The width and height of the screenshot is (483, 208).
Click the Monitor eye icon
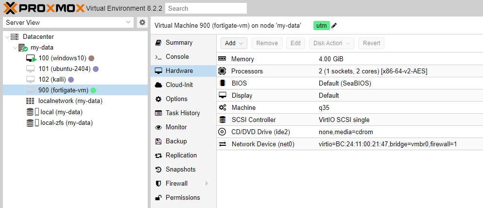click(x=158, y=127)
